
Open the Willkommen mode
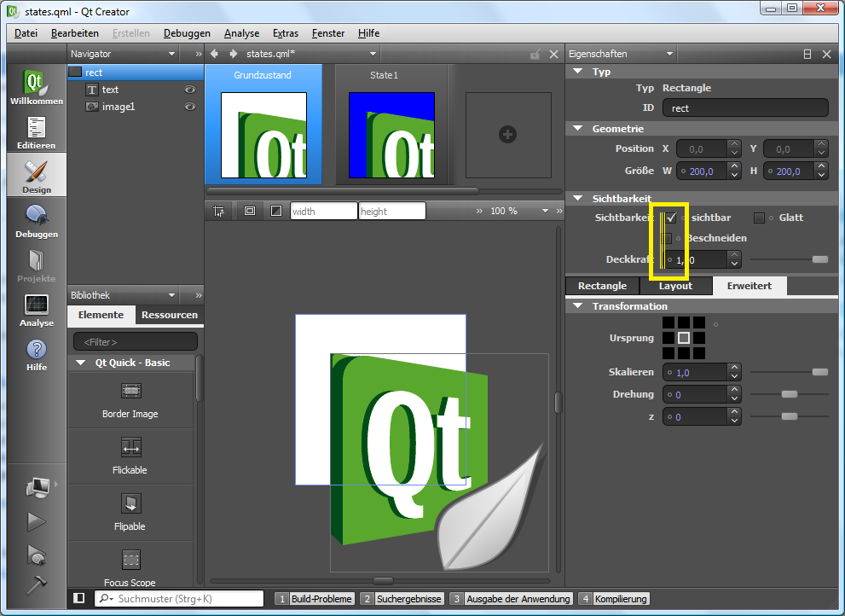click(x=36, y=88)
